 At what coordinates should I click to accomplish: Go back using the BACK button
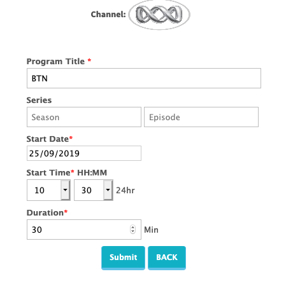coord(167,257)
